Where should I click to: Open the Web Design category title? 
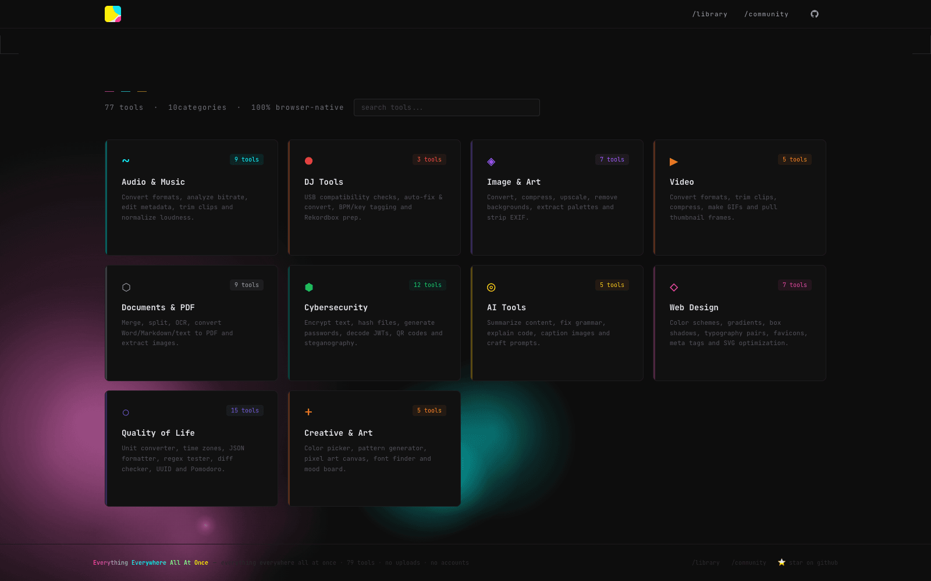click(694, 307)
